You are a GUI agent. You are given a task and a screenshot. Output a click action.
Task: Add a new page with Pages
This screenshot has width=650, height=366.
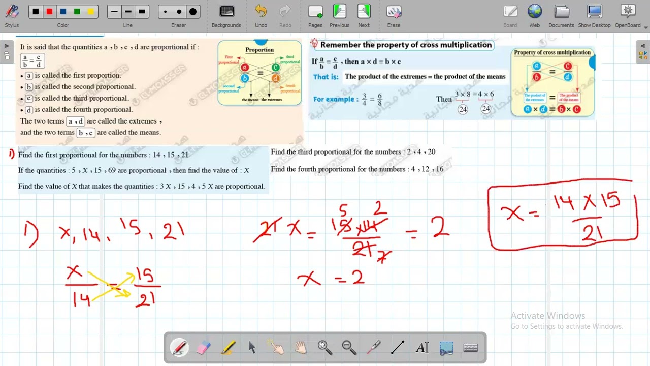coord(315,16)
